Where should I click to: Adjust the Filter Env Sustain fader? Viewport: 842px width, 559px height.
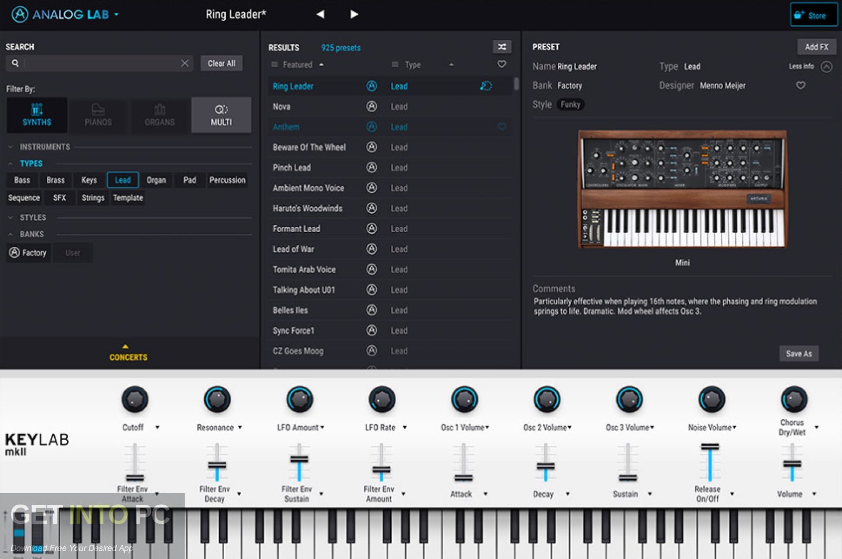[x=299, y=459]
